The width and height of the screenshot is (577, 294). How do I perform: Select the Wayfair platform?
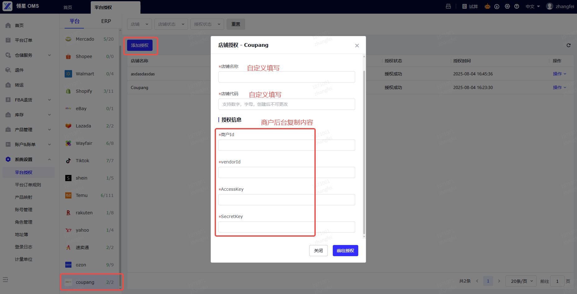point(89,143)
